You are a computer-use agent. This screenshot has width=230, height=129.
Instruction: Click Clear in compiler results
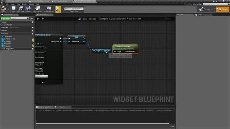pyautogui.click(x=172, y=126)
